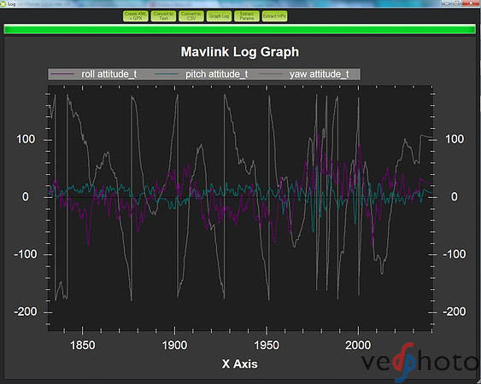Screen dimensions: 481x384
Task: Click the 2000 x-axis tick label
Action: pos(358,346)
